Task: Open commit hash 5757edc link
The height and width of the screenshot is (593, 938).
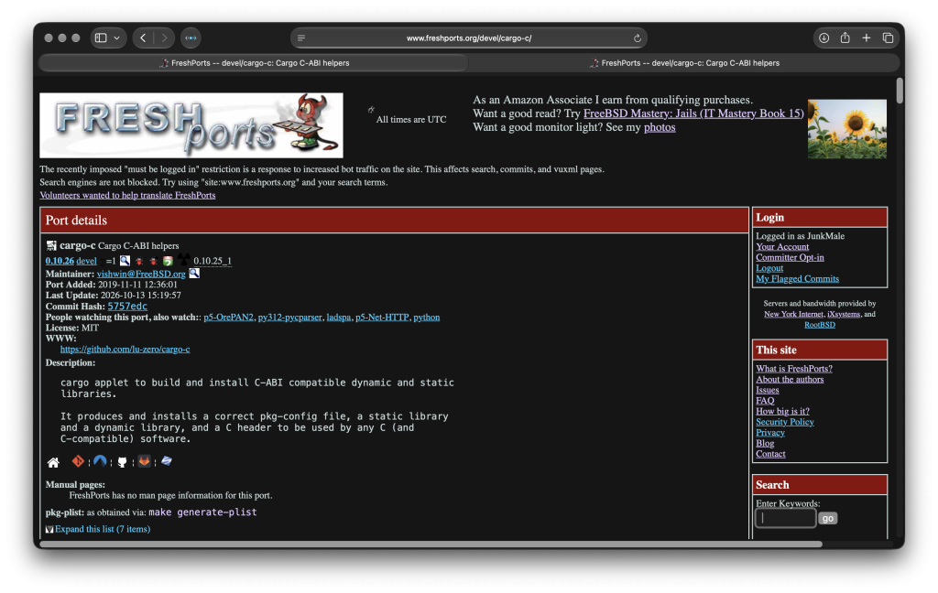Action: (x=127, y=306)
